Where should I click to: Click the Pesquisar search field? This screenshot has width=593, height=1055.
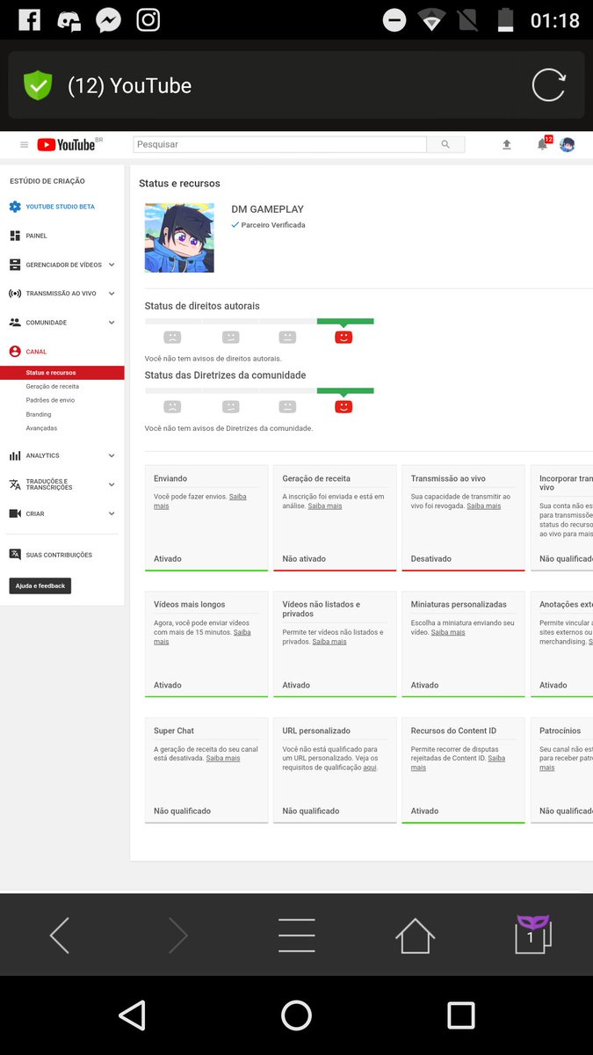tap(279, 144)
